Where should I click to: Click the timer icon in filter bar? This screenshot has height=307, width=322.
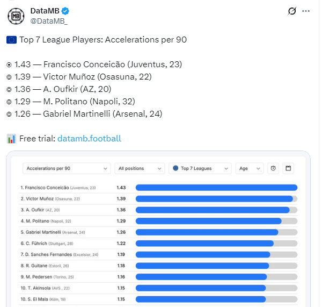point(273,168)
